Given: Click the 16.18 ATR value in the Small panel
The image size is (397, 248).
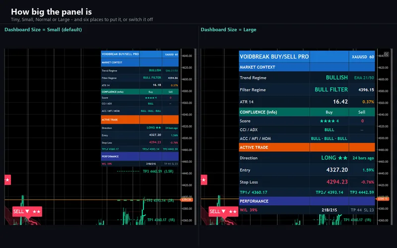Looking at the screenshot, I should [157, 85].
